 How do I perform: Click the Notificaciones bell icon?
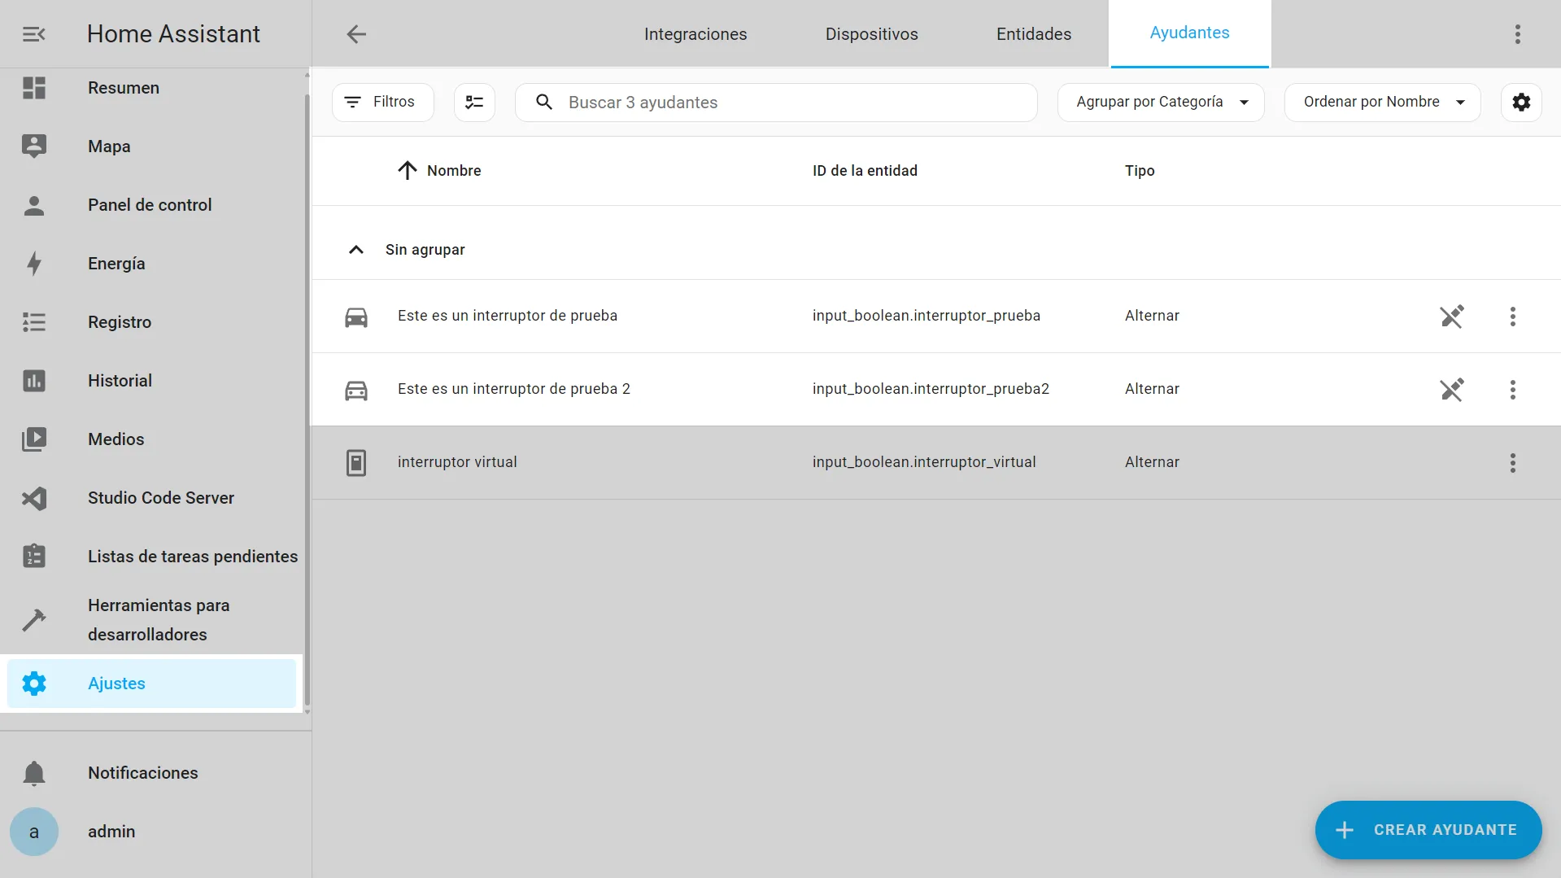[34, 773]
